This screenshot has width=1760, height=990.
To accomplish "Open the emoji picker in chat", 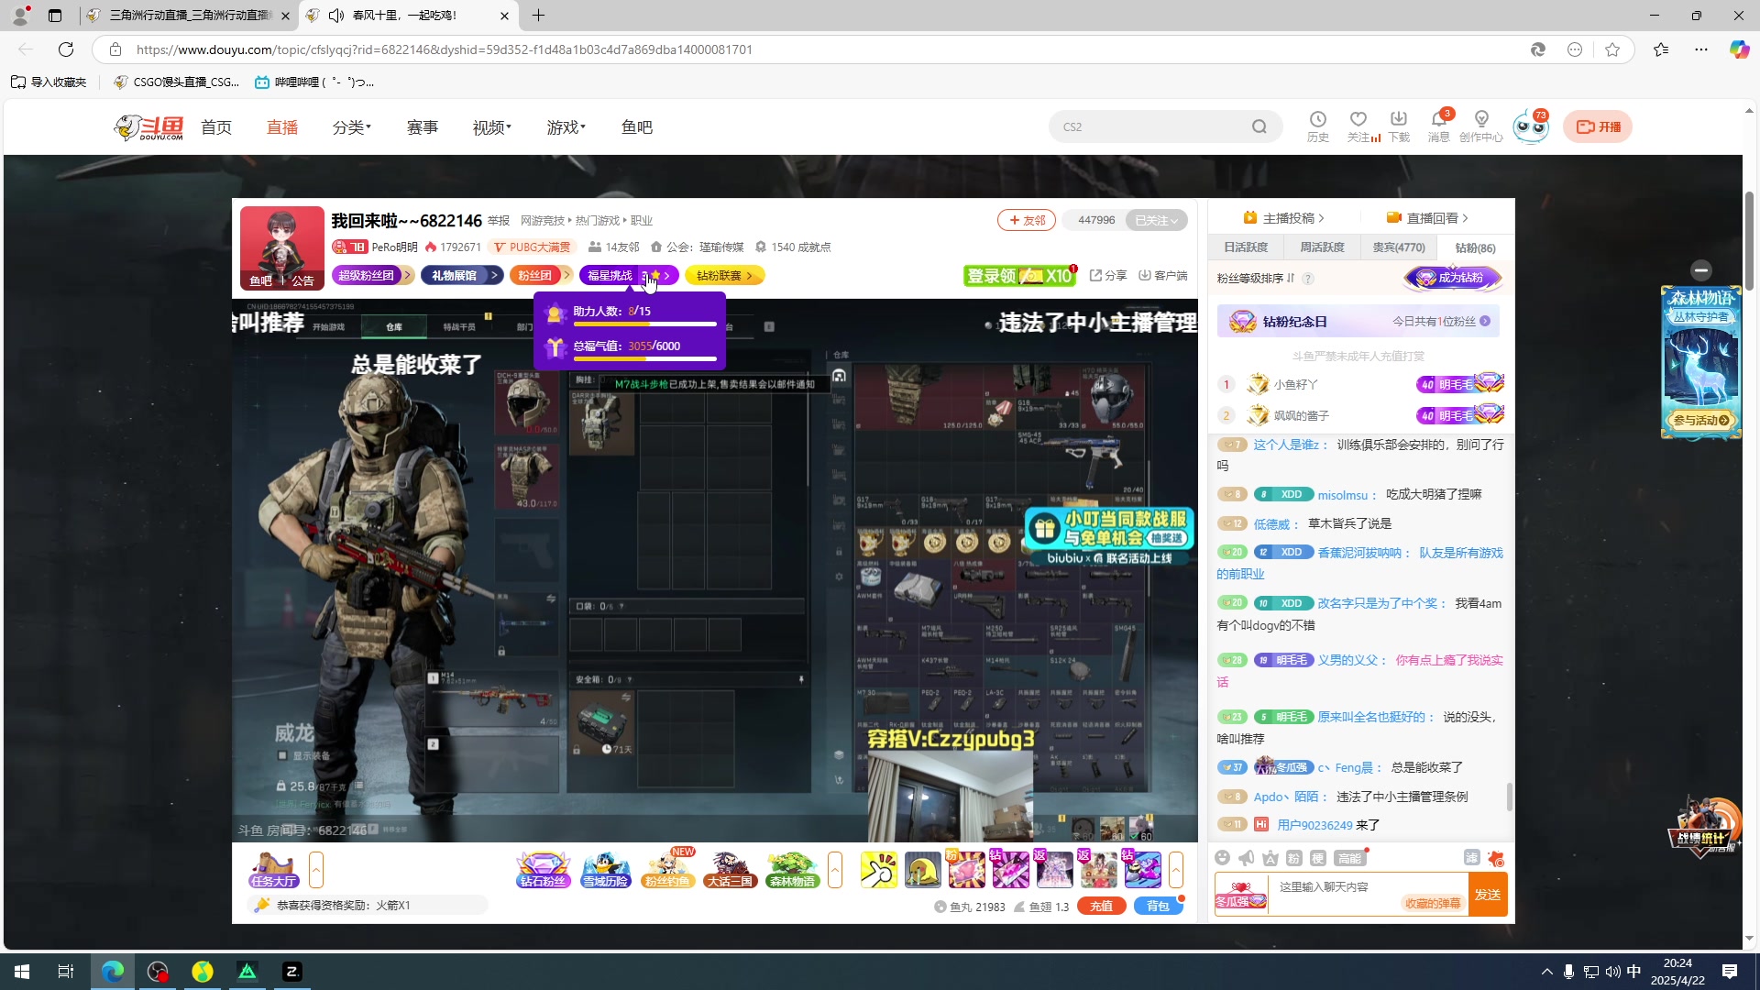I will (1222, 858).
